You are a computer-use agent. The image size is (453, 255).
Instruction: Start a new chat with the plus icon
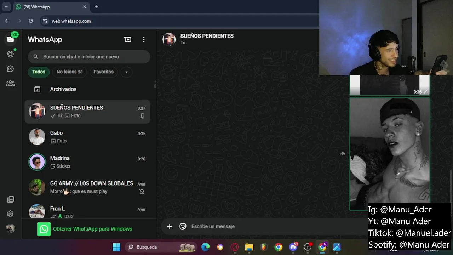coord(128,40)
